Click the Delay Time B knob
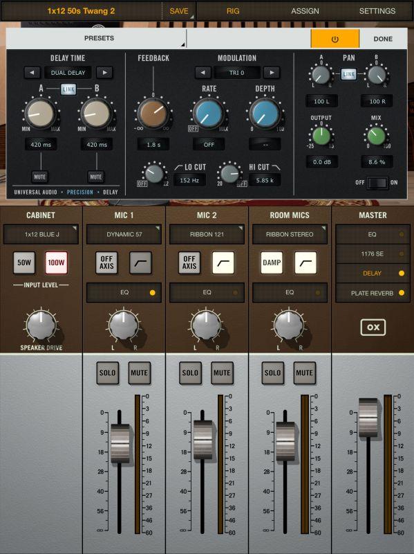 coord(96,113)
